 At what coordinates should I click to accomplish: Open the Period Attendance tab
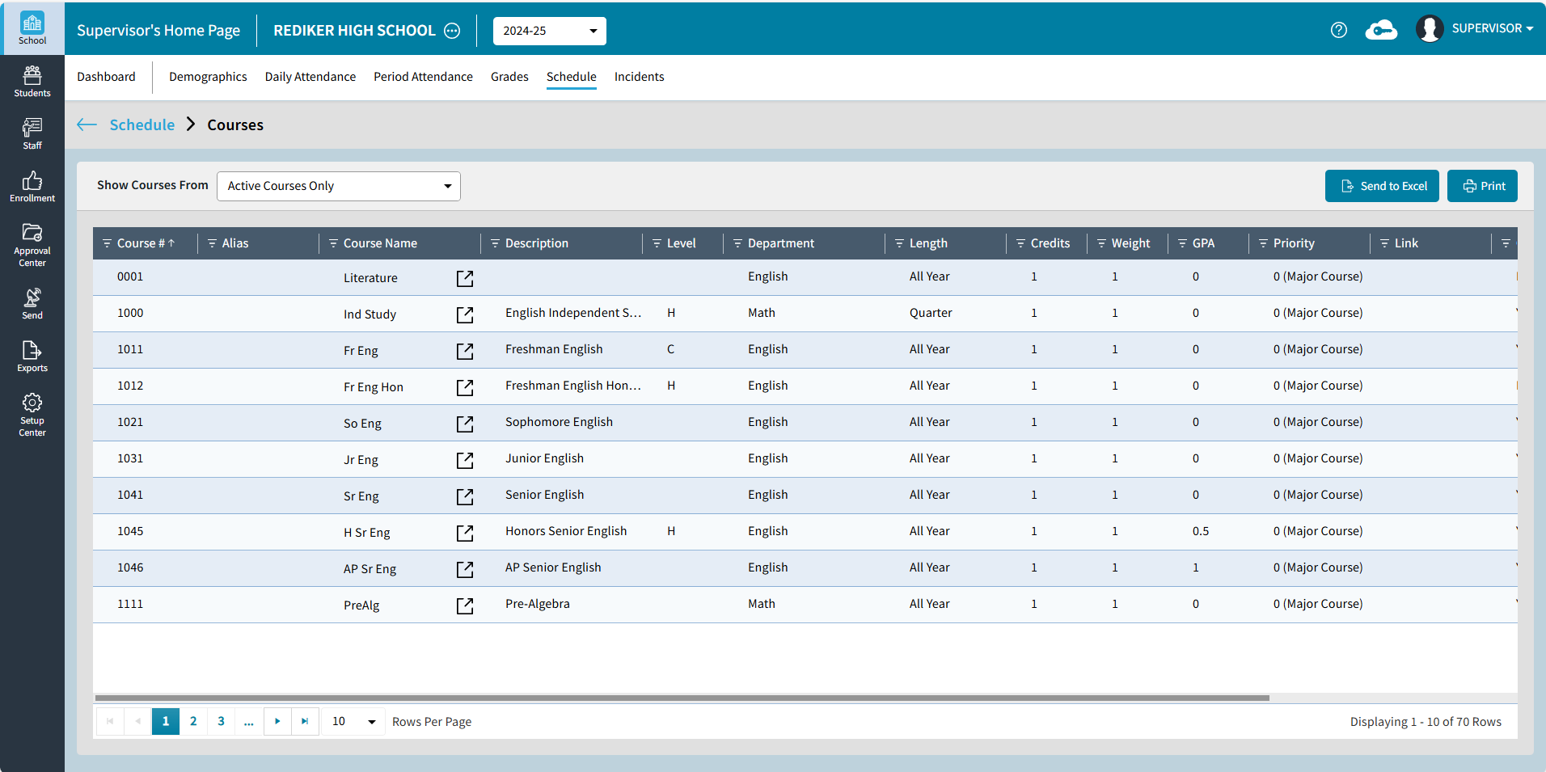(423, 77)
